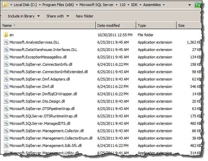This screenshot has height=161, width=208.
Task: Select file Microsoft.SQLServer.ManagedDTS.dll
Action: coord(40,123)
